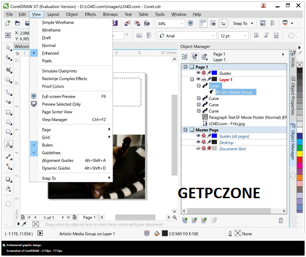Select the Shape edit tool
The width and height of the screenshot is (306, 257).
click(9, 58)
